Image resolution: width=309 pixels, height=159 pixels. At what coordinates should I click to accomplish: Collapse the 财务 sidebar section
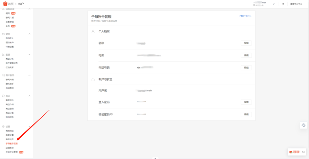click(x=29, y=34)
